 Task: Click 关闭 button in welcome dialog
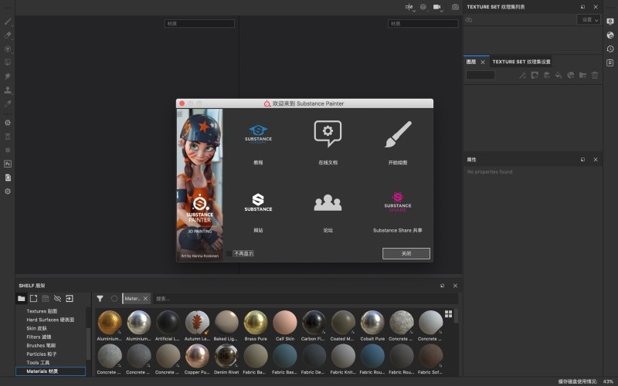(x=406, y=253)
